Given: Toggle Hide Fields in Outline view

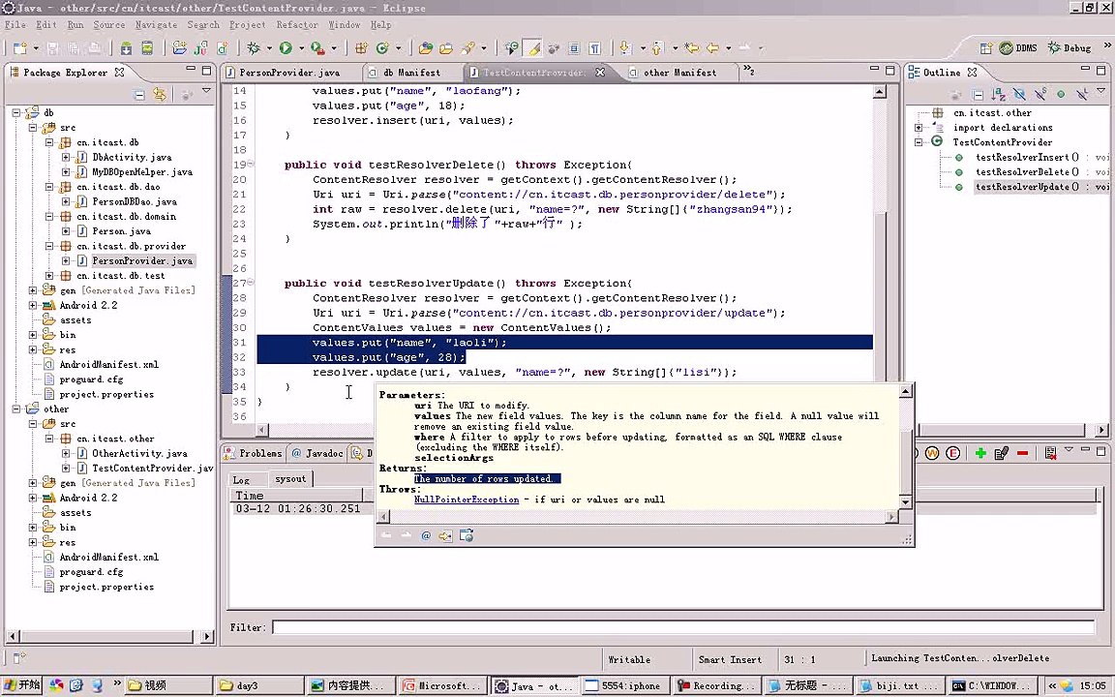Looking at the screenshot, I should pyautogui.click(x=1019, y=94).
